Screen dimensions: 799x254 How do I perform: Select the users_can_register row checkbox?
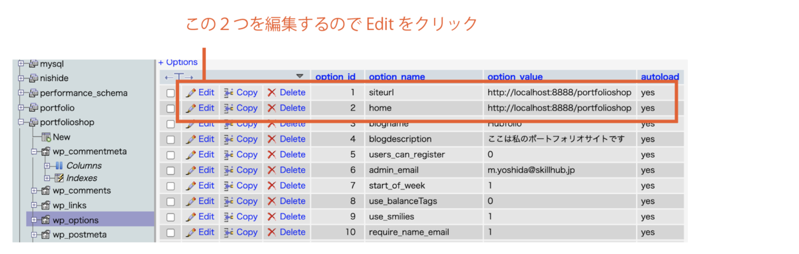click(x=170, y=155)
